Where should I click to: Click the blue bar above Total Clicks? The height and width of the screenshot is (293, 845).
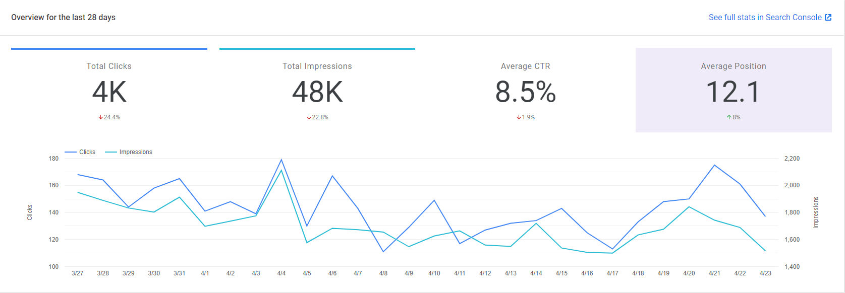click(x=109, y=49)
